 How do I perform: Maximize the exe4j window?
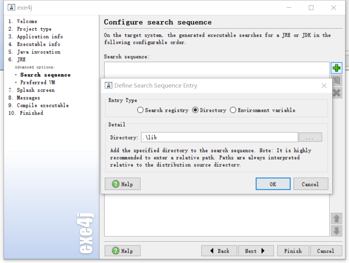tap(311, 8)
